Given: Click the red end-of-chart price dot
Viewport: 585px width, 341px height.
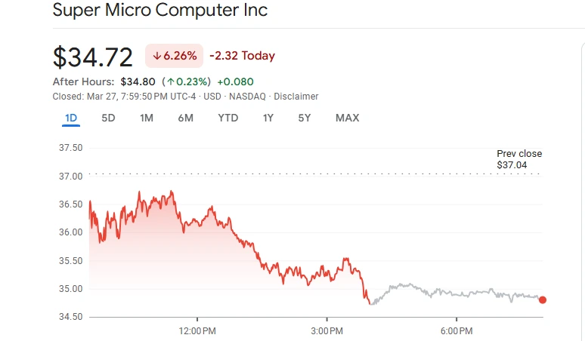Looking at the screenshot, I should coord(543,300).
